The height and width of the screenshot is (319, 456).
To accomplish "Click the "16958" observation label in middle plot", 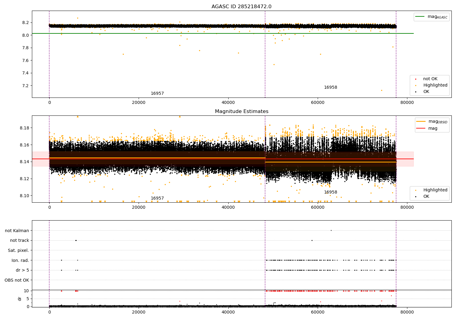I will tap(330, 192).
